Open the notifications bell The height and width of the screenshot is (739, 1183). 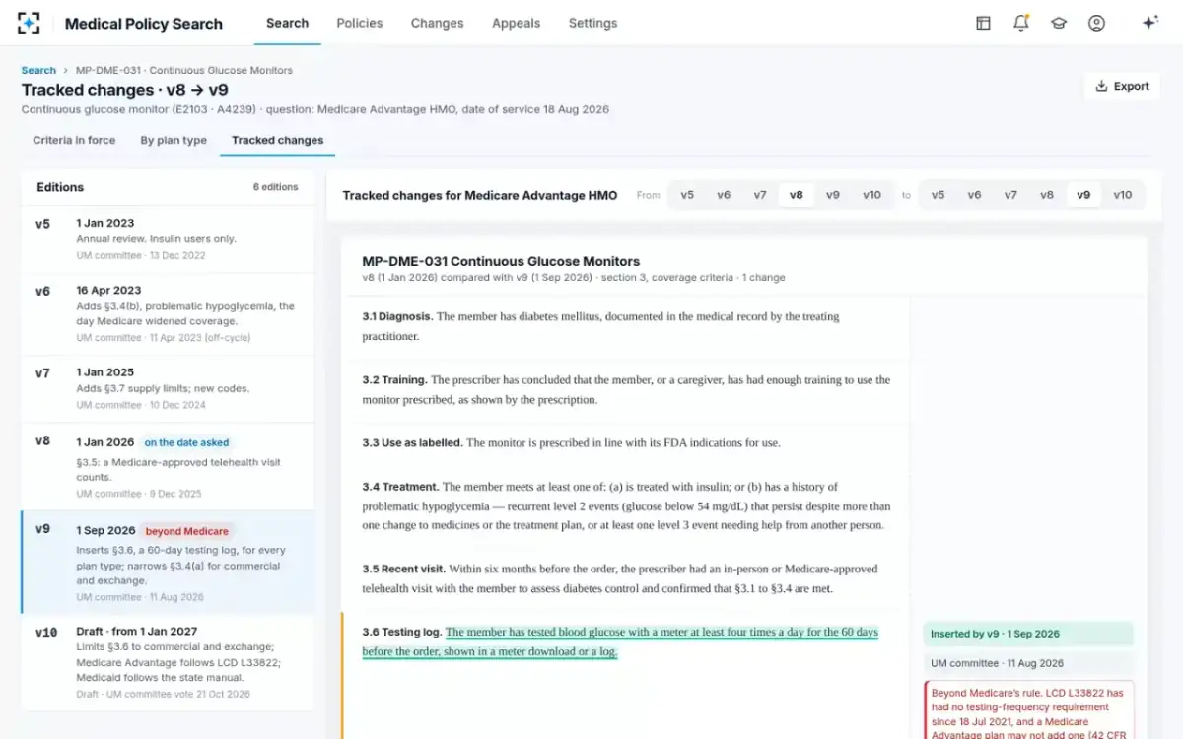click(x=1020, y=23)
